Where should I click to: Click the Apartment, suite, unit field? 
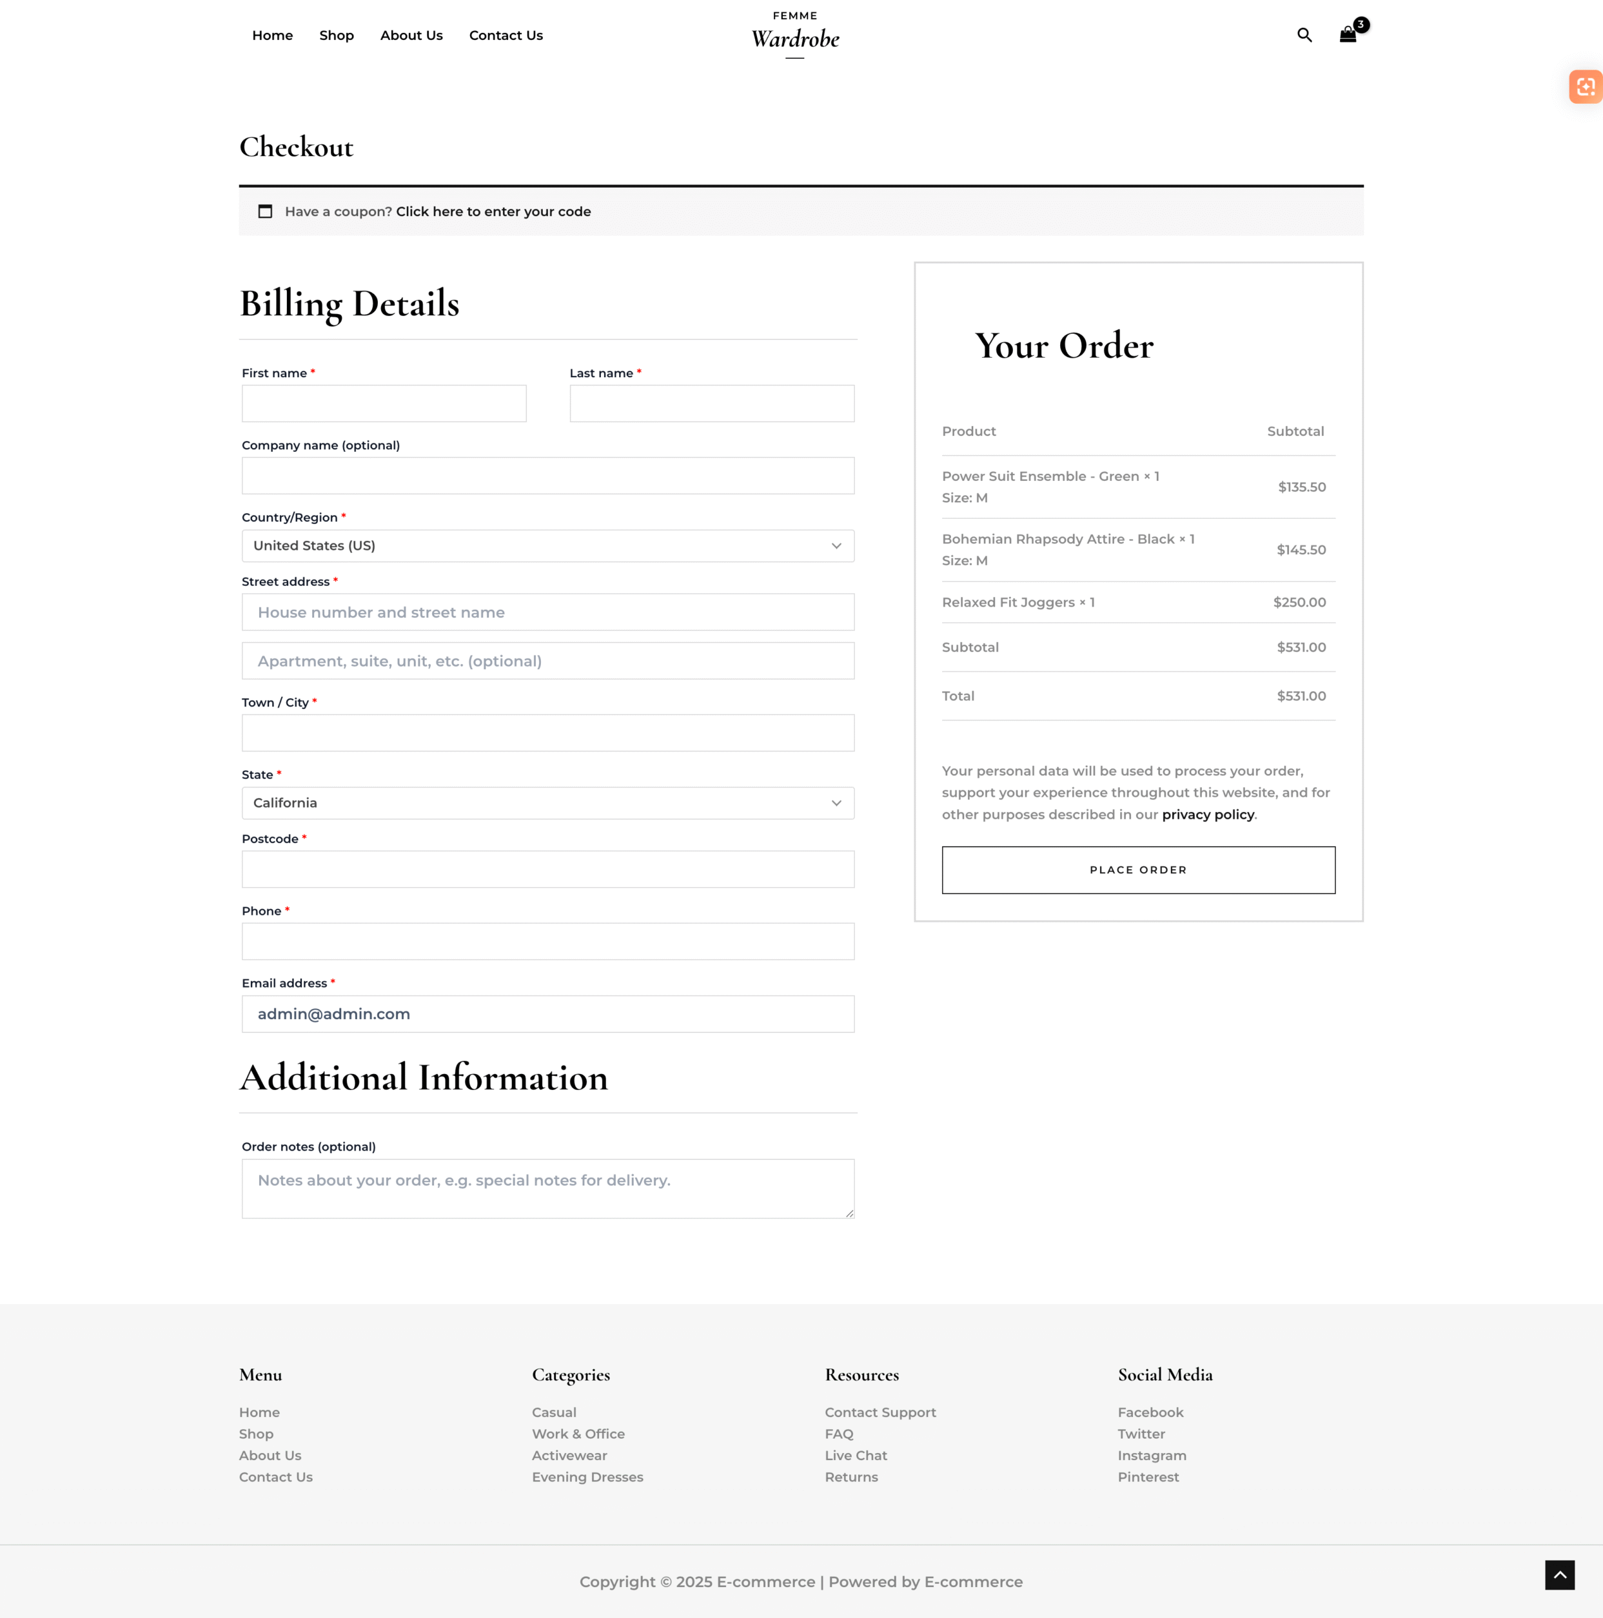click(547, 661)
